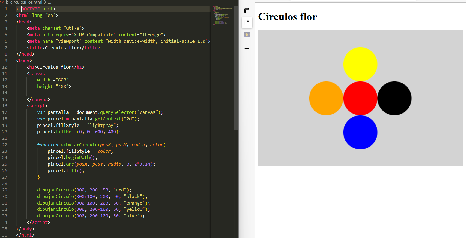Click the dibujarCirculo "red" call
This screenshot has width=466, height=238.
[x=84, y=190]
